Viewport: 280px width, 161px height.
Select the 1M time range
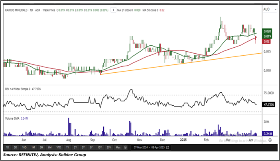tap(33, 147)
